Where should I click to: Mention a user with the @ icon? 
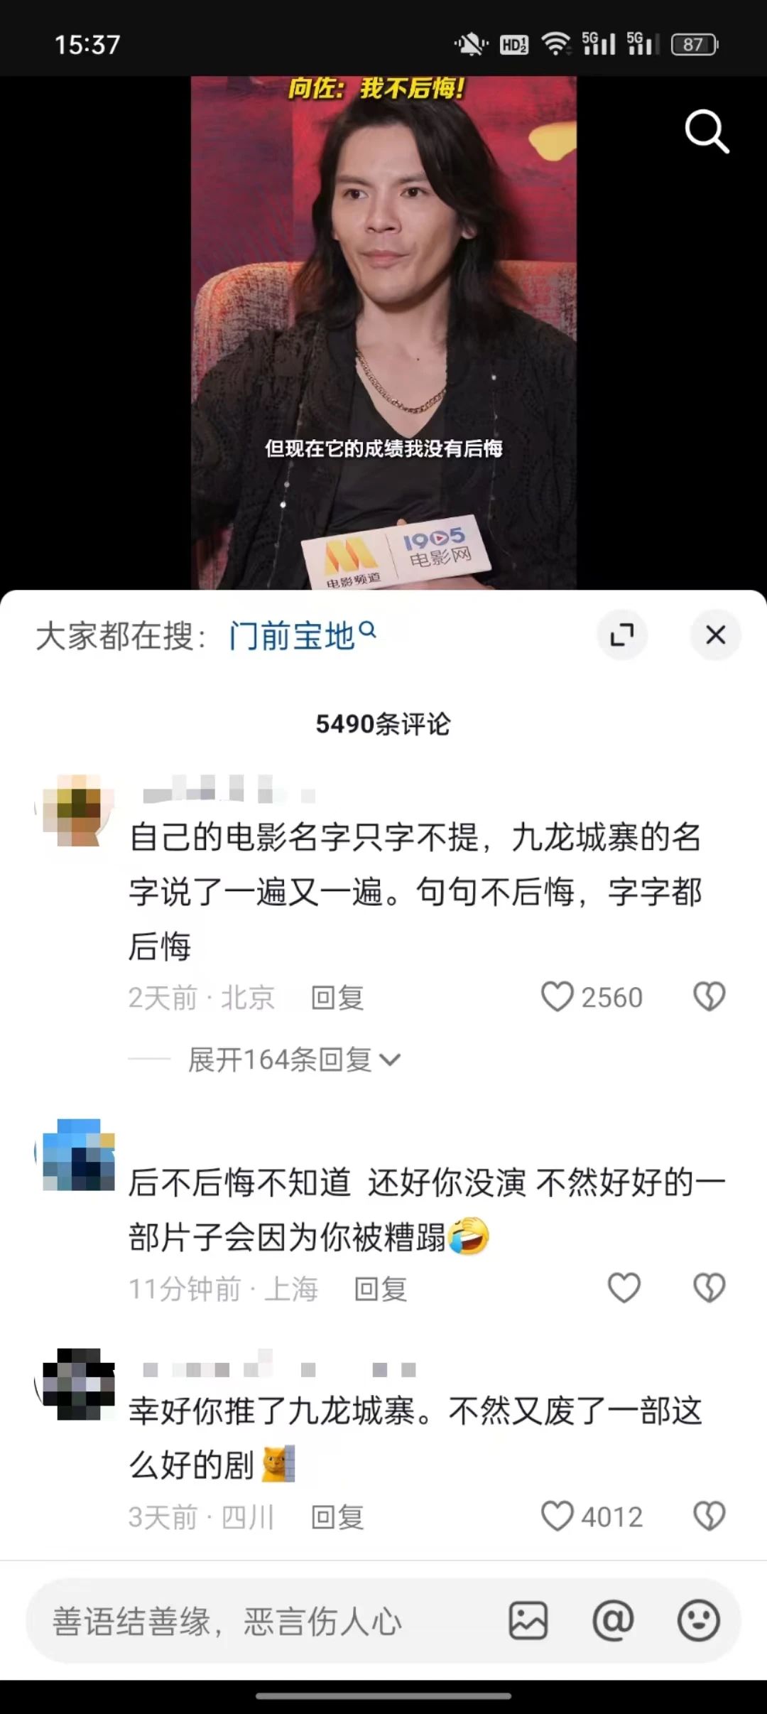pos(613,1621)
